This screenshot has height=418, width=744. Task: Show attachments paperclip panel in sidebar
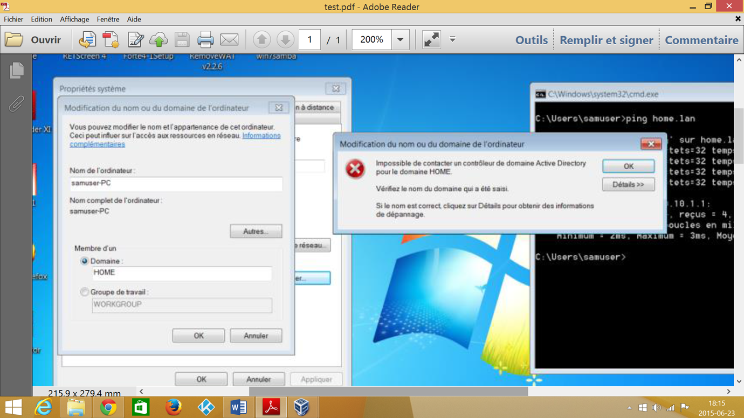16,103
